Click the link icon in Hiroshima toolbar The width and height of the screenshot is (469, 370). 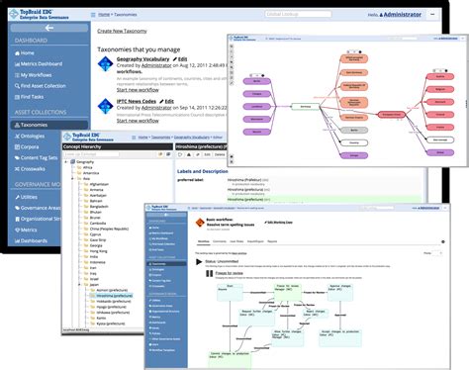tap(197, 154)
